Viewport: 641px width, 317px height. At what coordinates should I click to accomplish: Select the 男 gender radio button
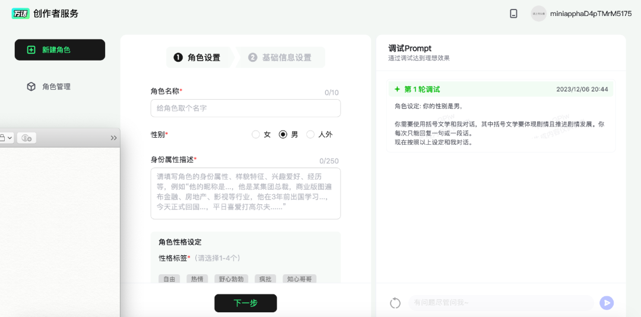click(283, 135)
